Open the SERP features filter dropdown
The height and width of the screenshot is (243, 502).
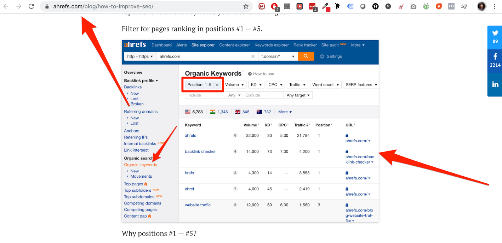click(x=361, y=85)
